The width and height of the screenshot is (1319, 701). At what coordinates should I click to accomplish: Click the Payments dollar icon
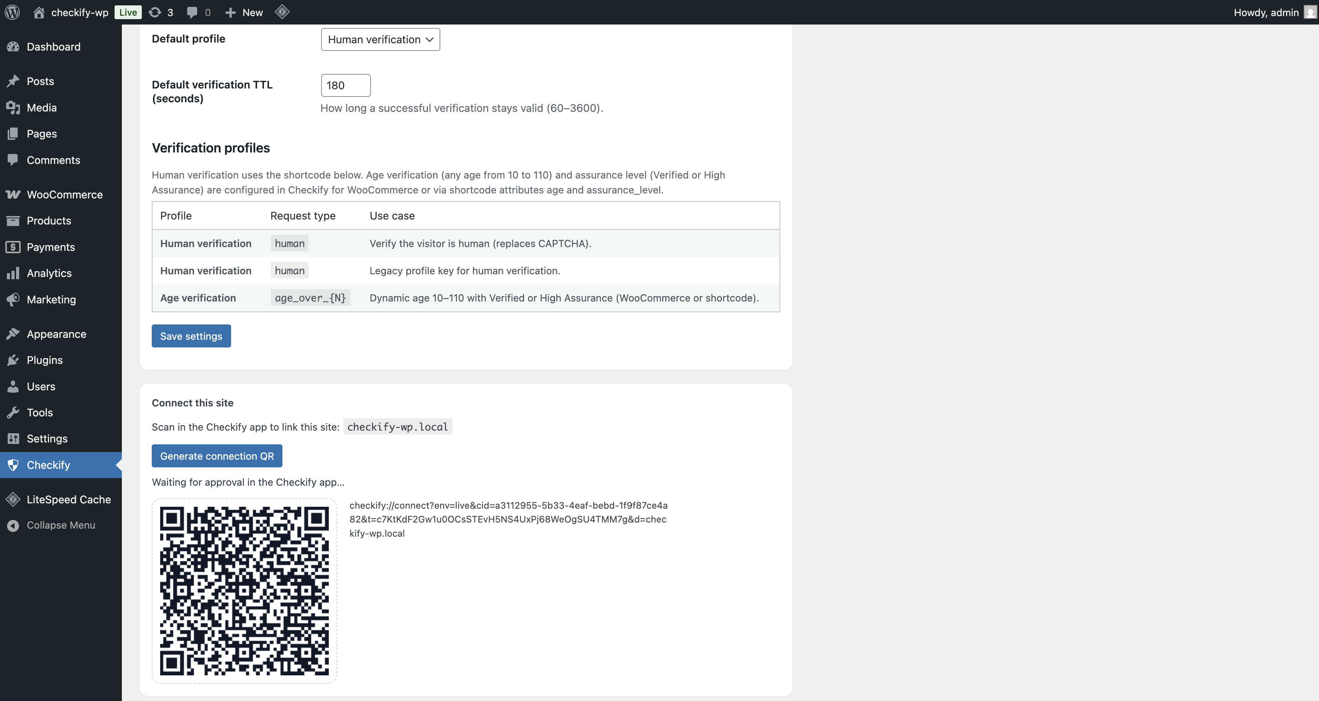tap(13, 247)
